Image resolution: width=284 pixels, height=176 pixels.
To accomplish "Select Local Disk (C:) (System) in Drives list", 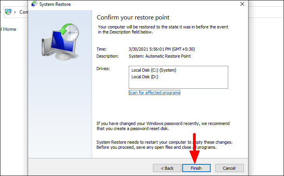I will tap(154, 70).
